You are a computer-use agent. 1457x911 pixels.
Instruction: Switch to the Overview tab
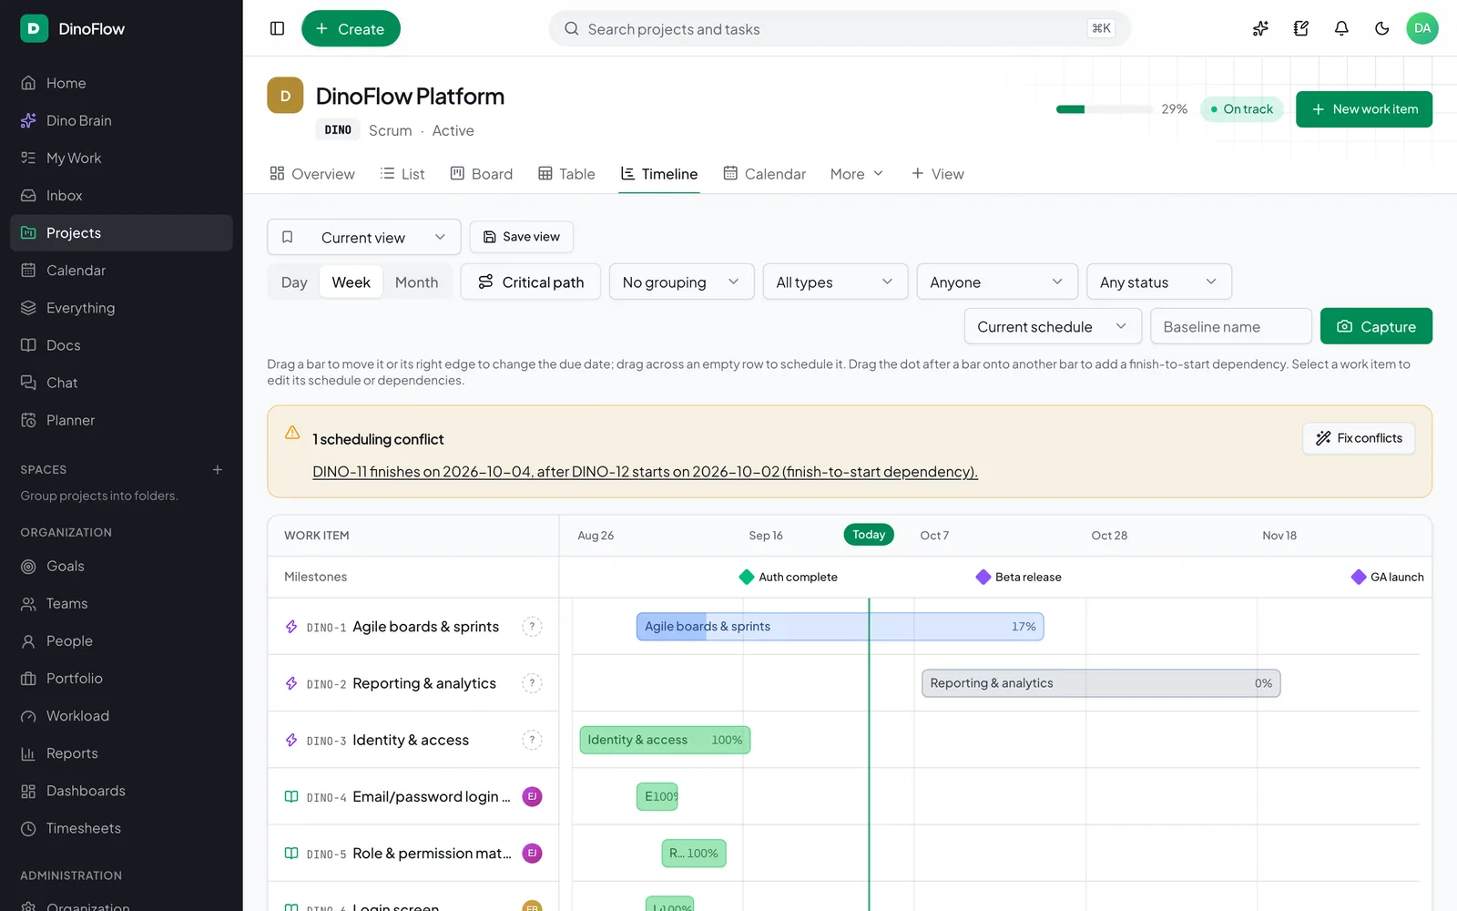(312, 174)
